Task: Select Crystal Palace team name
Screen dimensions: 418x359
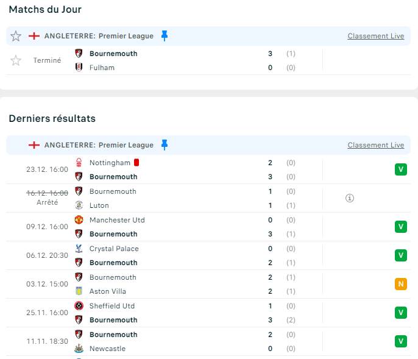Action: 114,249
